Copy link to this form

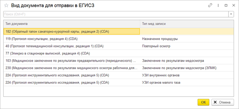[210, 5]
